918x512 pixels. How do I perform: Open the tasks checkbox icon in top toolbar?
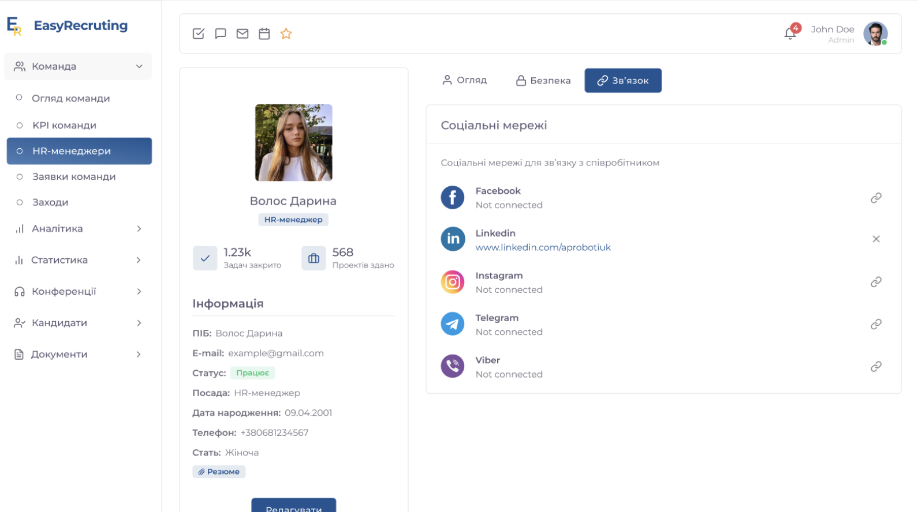[199, 33]
